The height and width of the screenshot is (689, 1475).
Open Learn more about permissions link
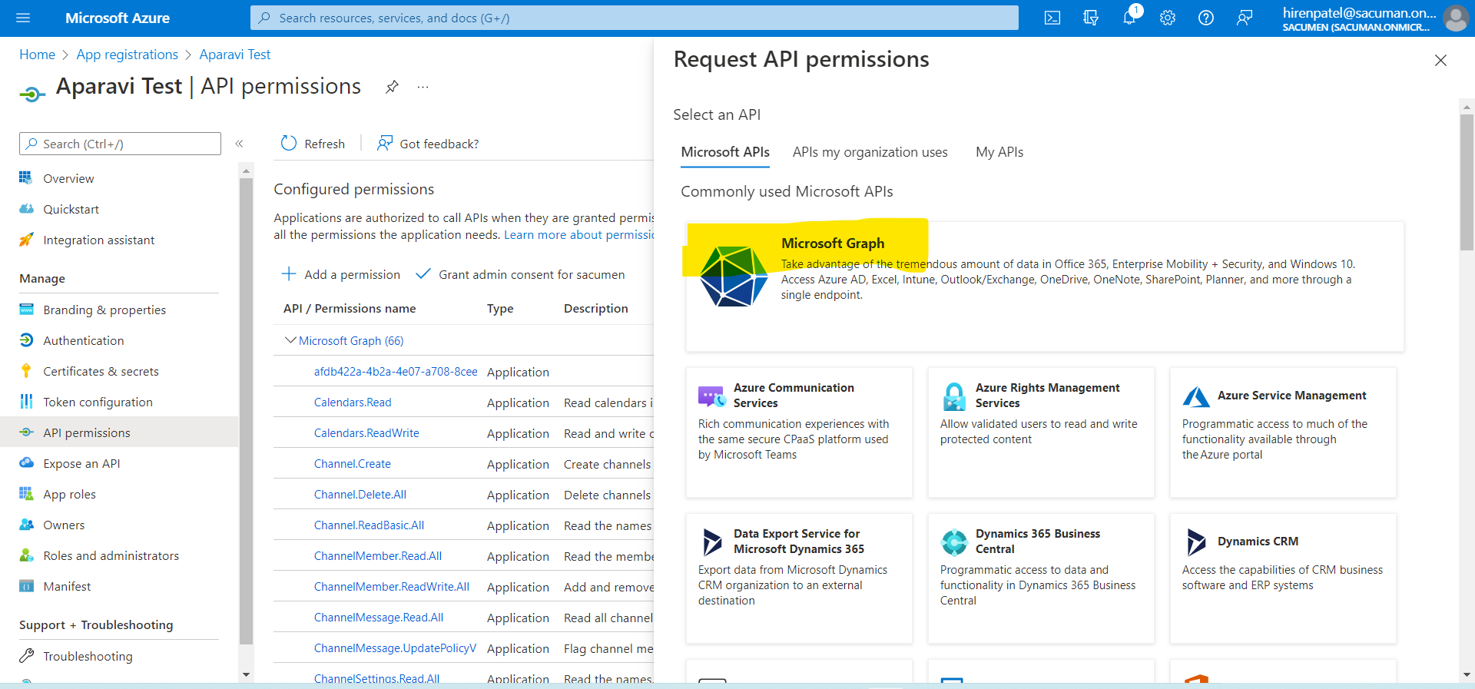(578, 235)
